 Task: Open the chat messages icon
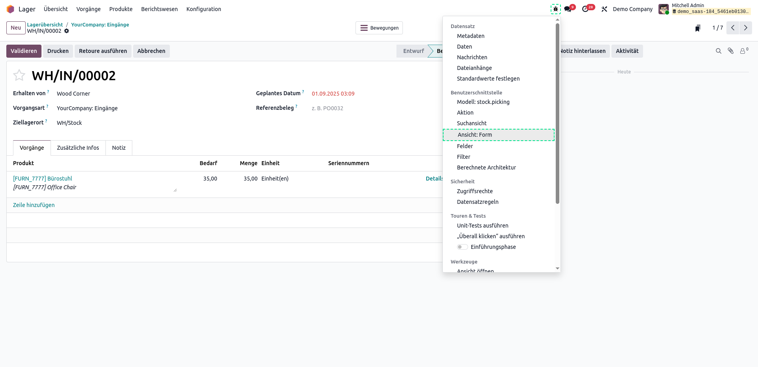(568, 9)
